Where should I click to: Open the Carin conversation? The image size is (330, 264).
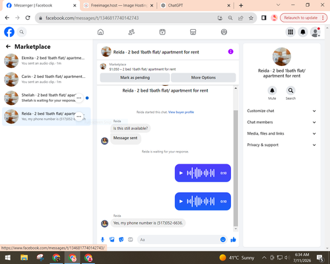46,79
